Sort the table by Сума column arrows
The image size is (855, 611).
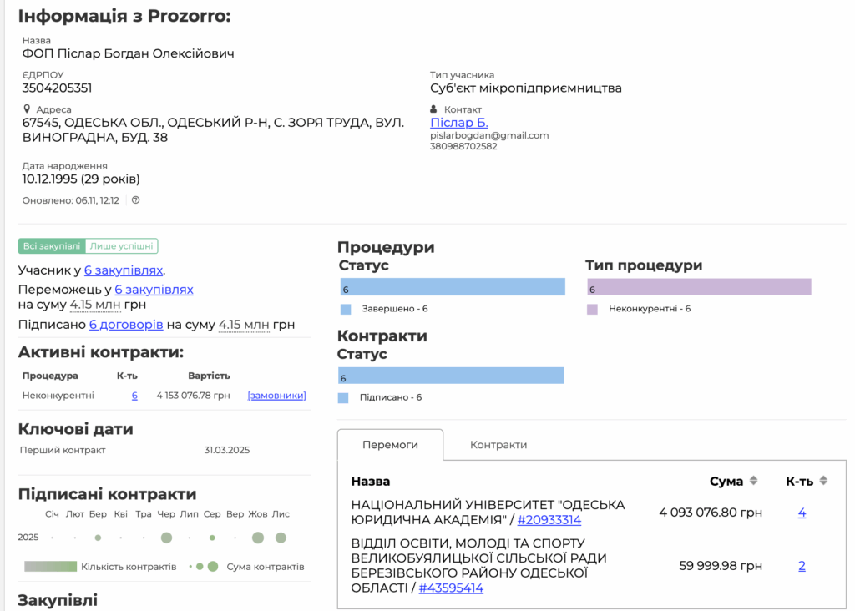[753, 481]
